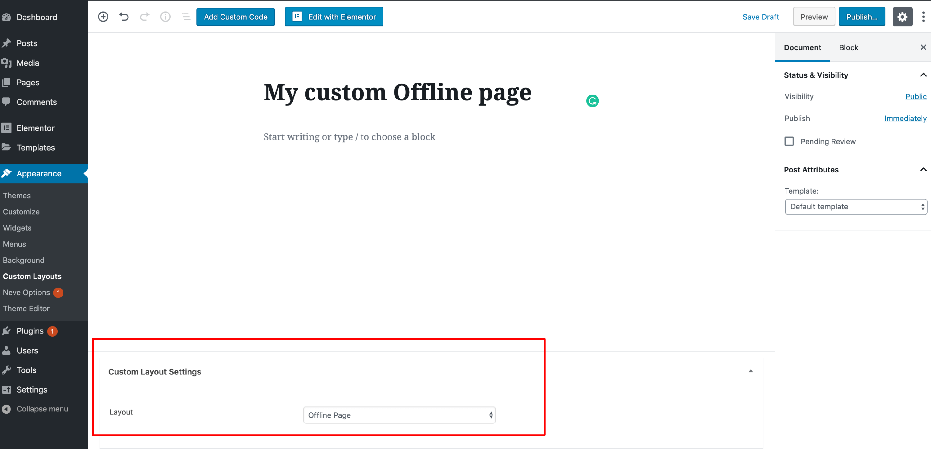
Task: Open the Template dropdown
Action: click(x=856, y=207)
